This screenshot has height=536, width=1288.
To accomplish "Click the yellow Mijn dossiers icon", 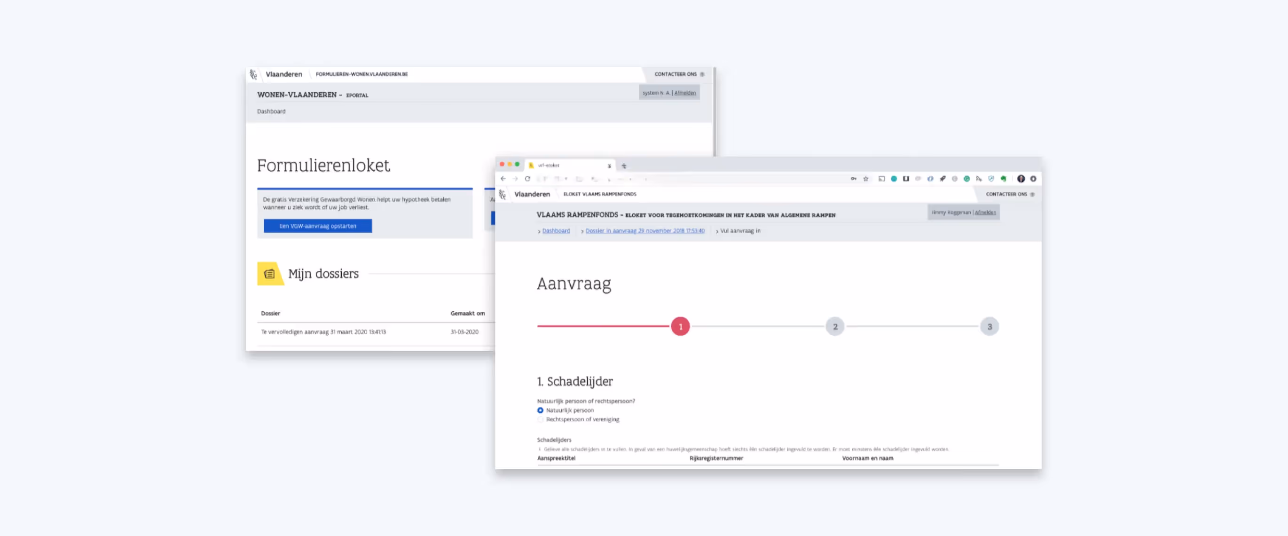I will 269,274.
